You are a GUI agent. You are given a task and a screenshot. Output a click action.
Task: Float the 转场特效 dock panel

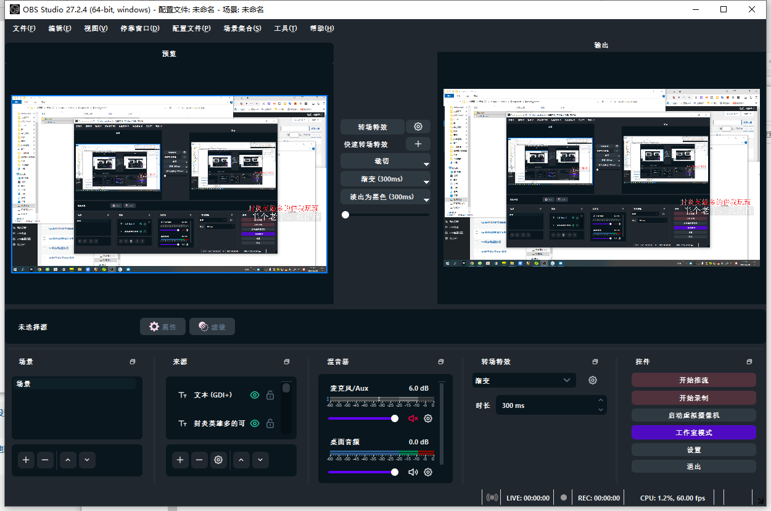595,362
